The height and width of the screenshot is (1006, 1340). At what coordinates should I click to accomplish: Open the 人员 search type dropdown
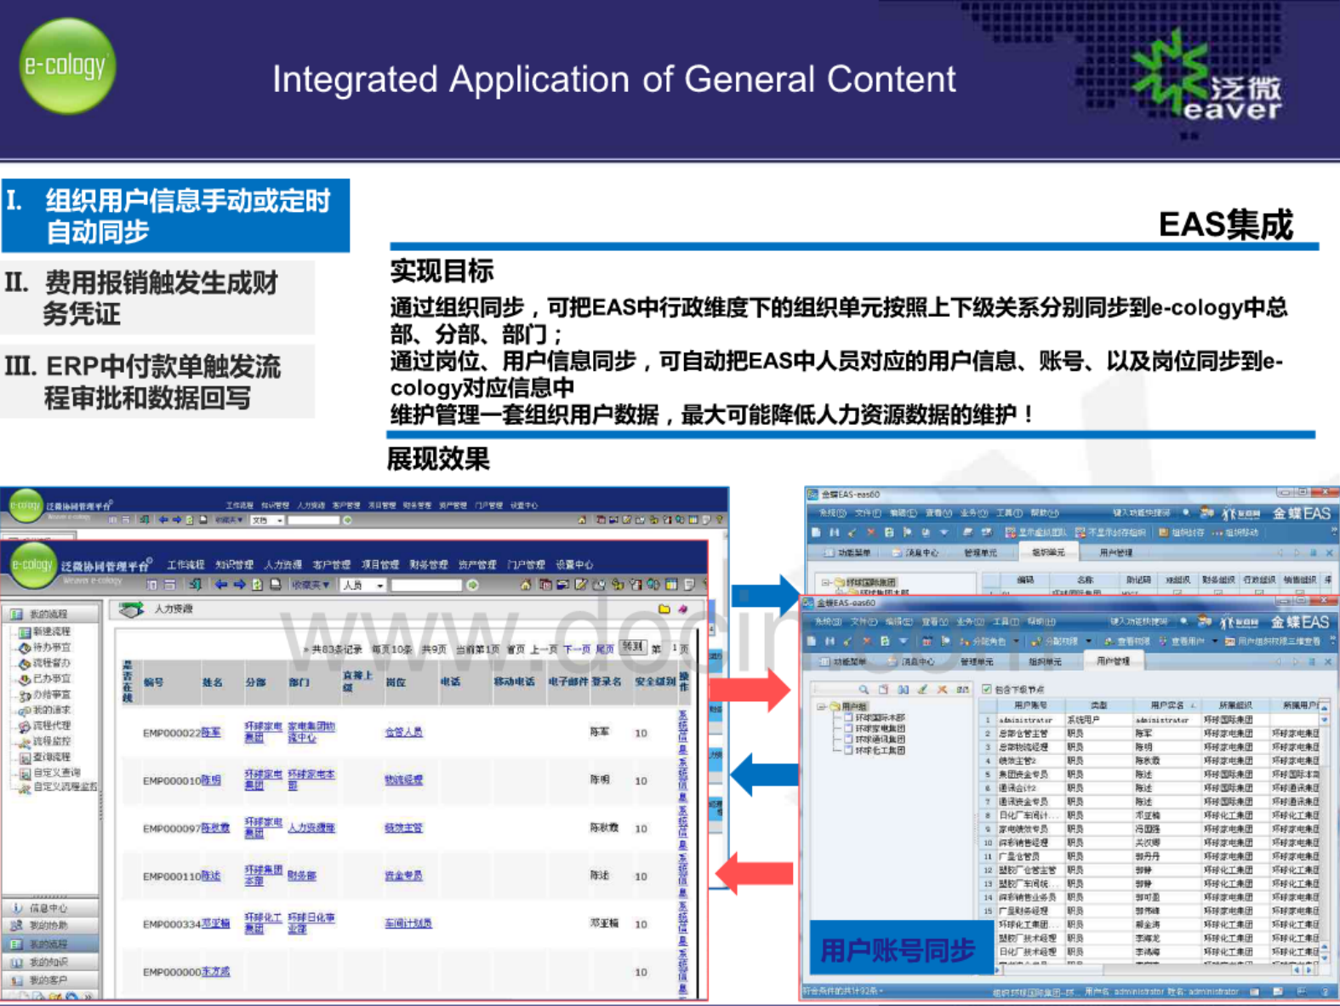[x=380, y=586]
